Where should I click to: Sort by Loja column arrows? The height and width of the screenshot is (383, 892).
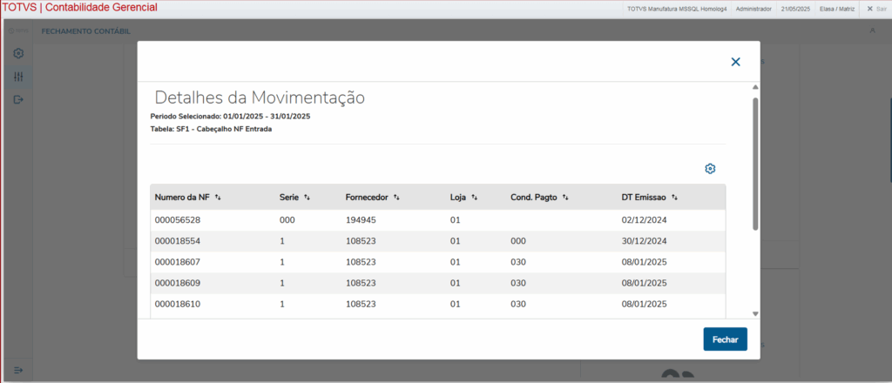[x=475, y=198]
